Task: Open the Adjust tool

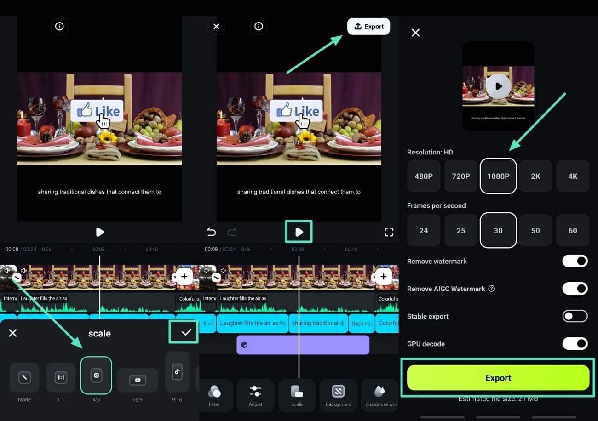Action: pyautogui.click(x=255, y=395)
